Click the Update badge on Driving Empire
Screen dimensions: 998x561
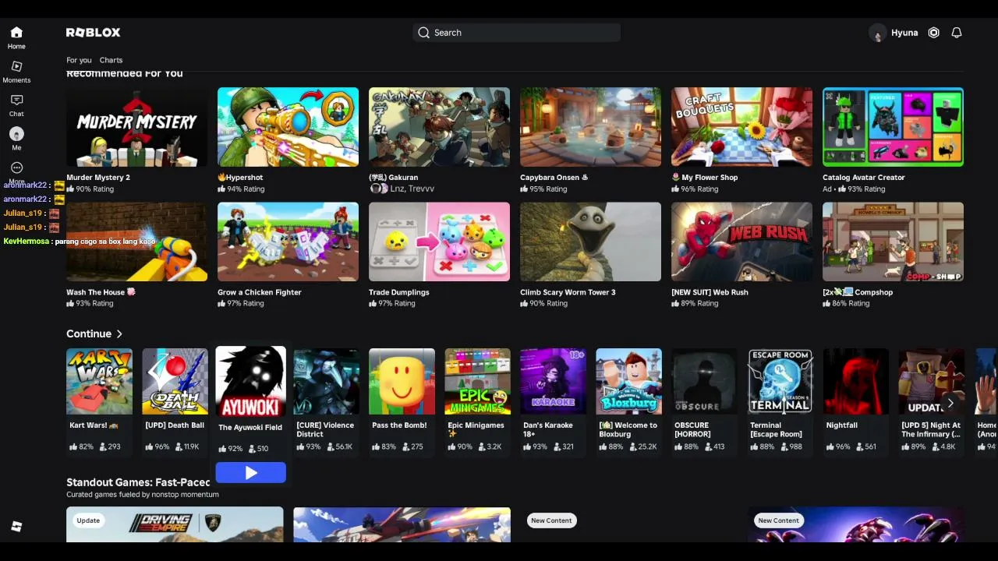tap(88, 520)
